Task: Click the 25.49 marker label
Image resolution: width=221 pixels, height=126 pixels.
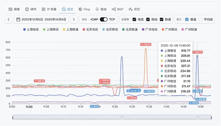Action: [132, 98]
